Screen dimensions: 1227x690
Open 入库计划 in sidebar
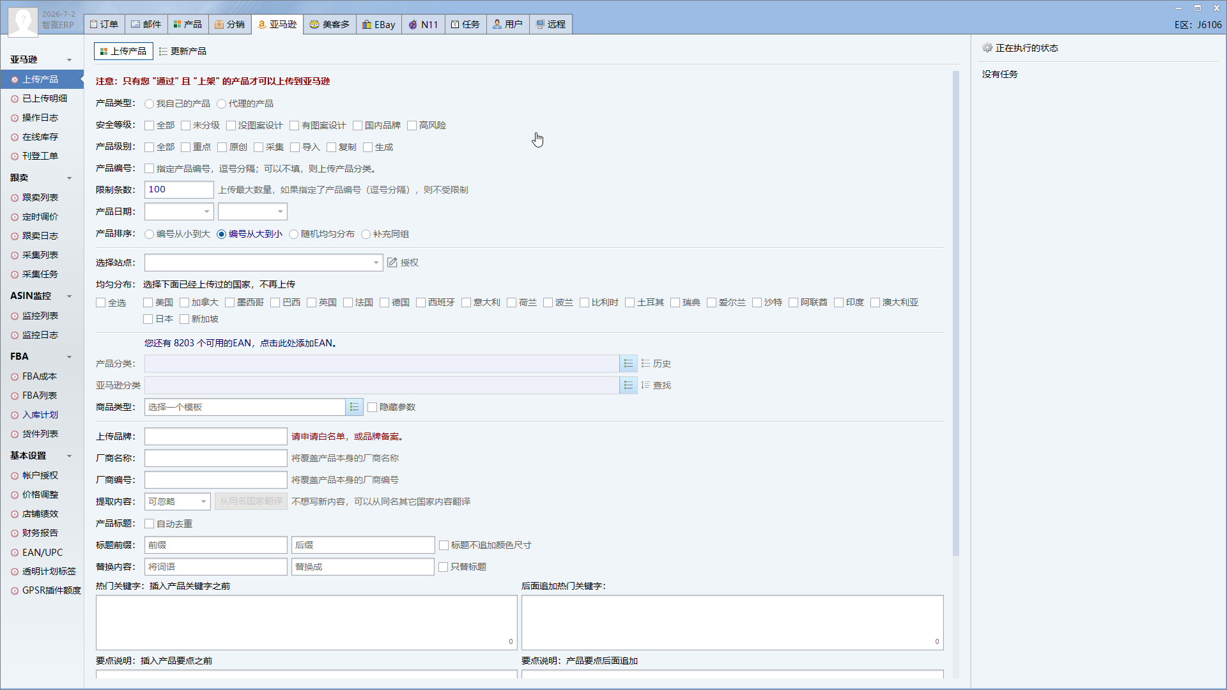[40, 415]
